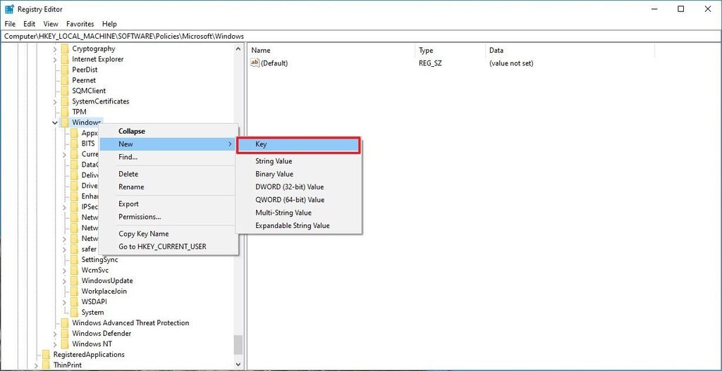Select Copy Key Name
The image size is (722, 371).
coord(169,234)
